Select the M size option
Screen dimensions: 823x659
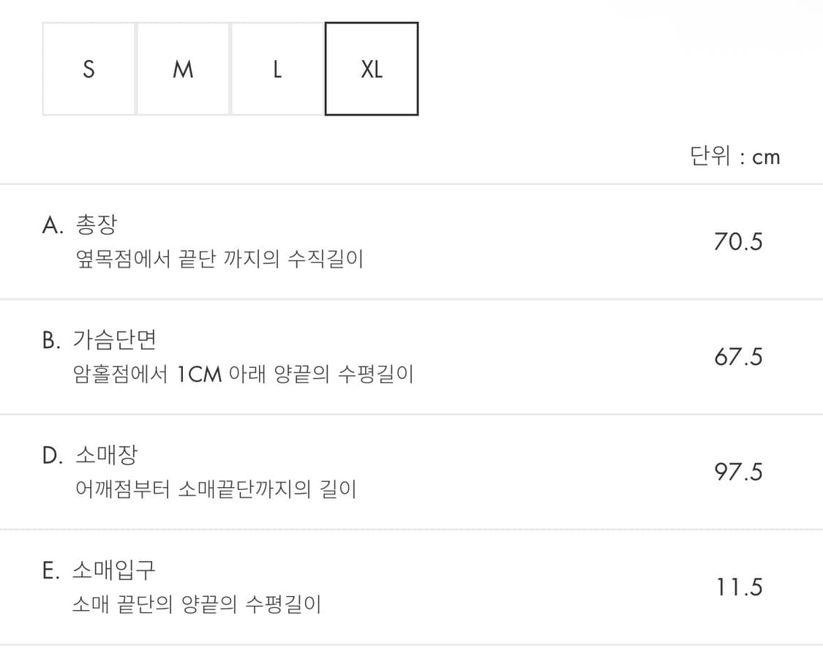(x=182, y=69)
